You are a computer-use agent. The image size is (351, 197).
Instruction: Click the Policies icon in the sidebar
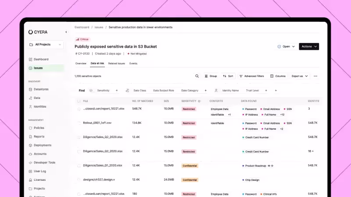click(x=30, y=128)
